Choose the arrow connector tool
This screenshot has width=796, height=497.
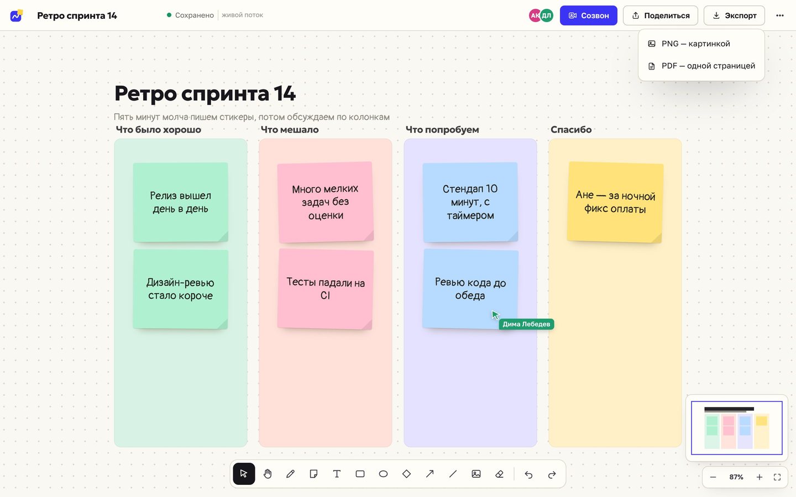(x=430, y=474)
